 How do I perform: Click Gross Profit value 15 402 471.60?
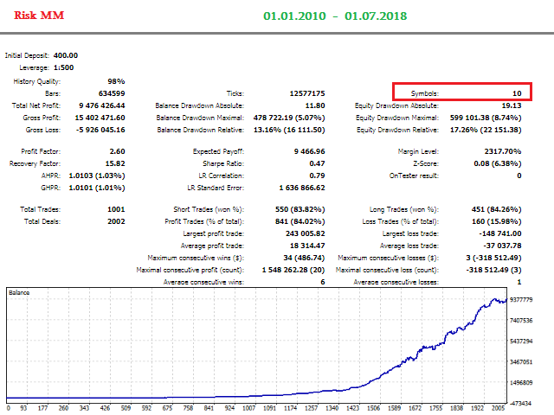[100, 118]
